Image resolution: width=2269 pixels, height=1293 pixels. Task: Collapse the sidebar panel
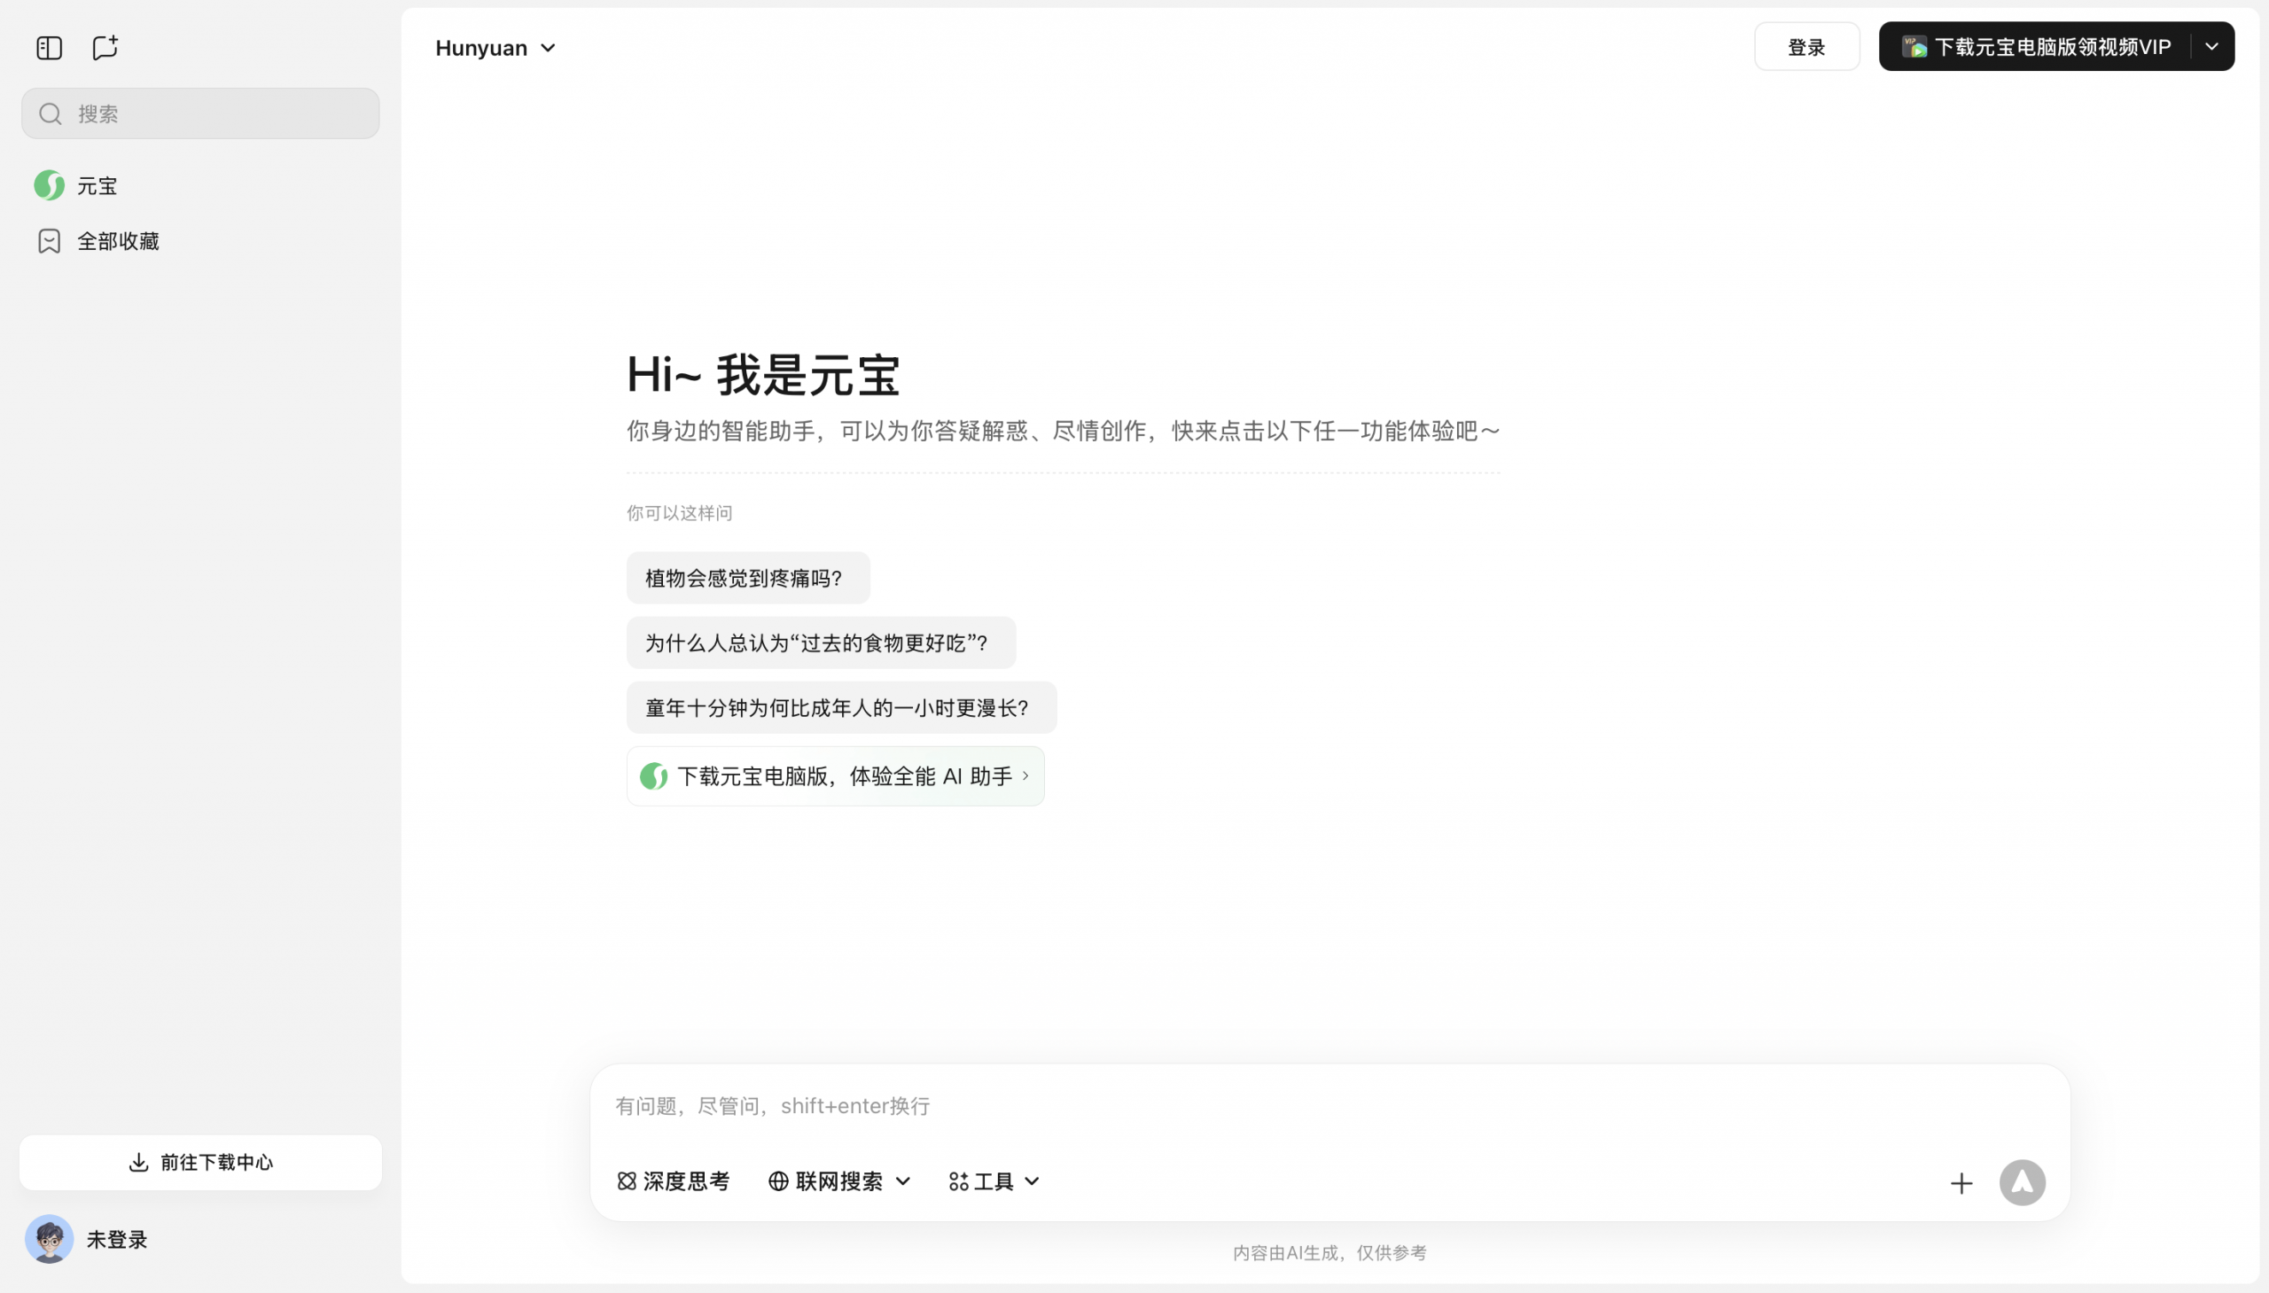coord(49,48)
